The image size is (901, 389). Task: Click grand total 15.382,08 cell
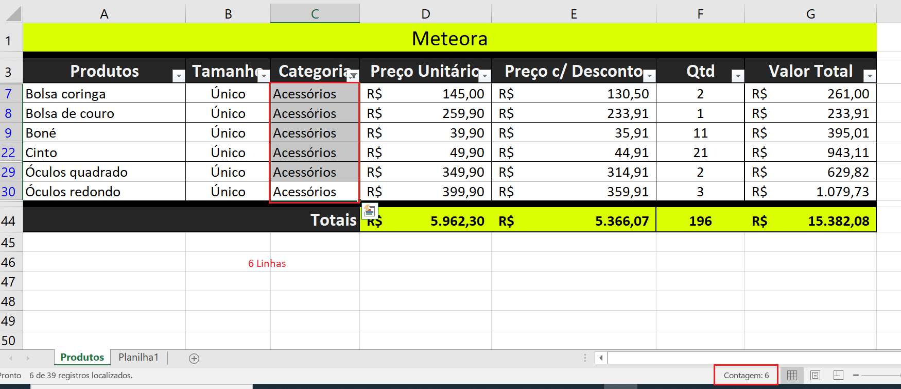point(810,221)
